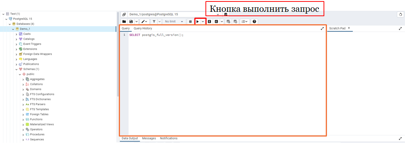The width and height of the screenshot is (405, 145).
Task: Open the Edit pencil menu
Action: [145, 22]
